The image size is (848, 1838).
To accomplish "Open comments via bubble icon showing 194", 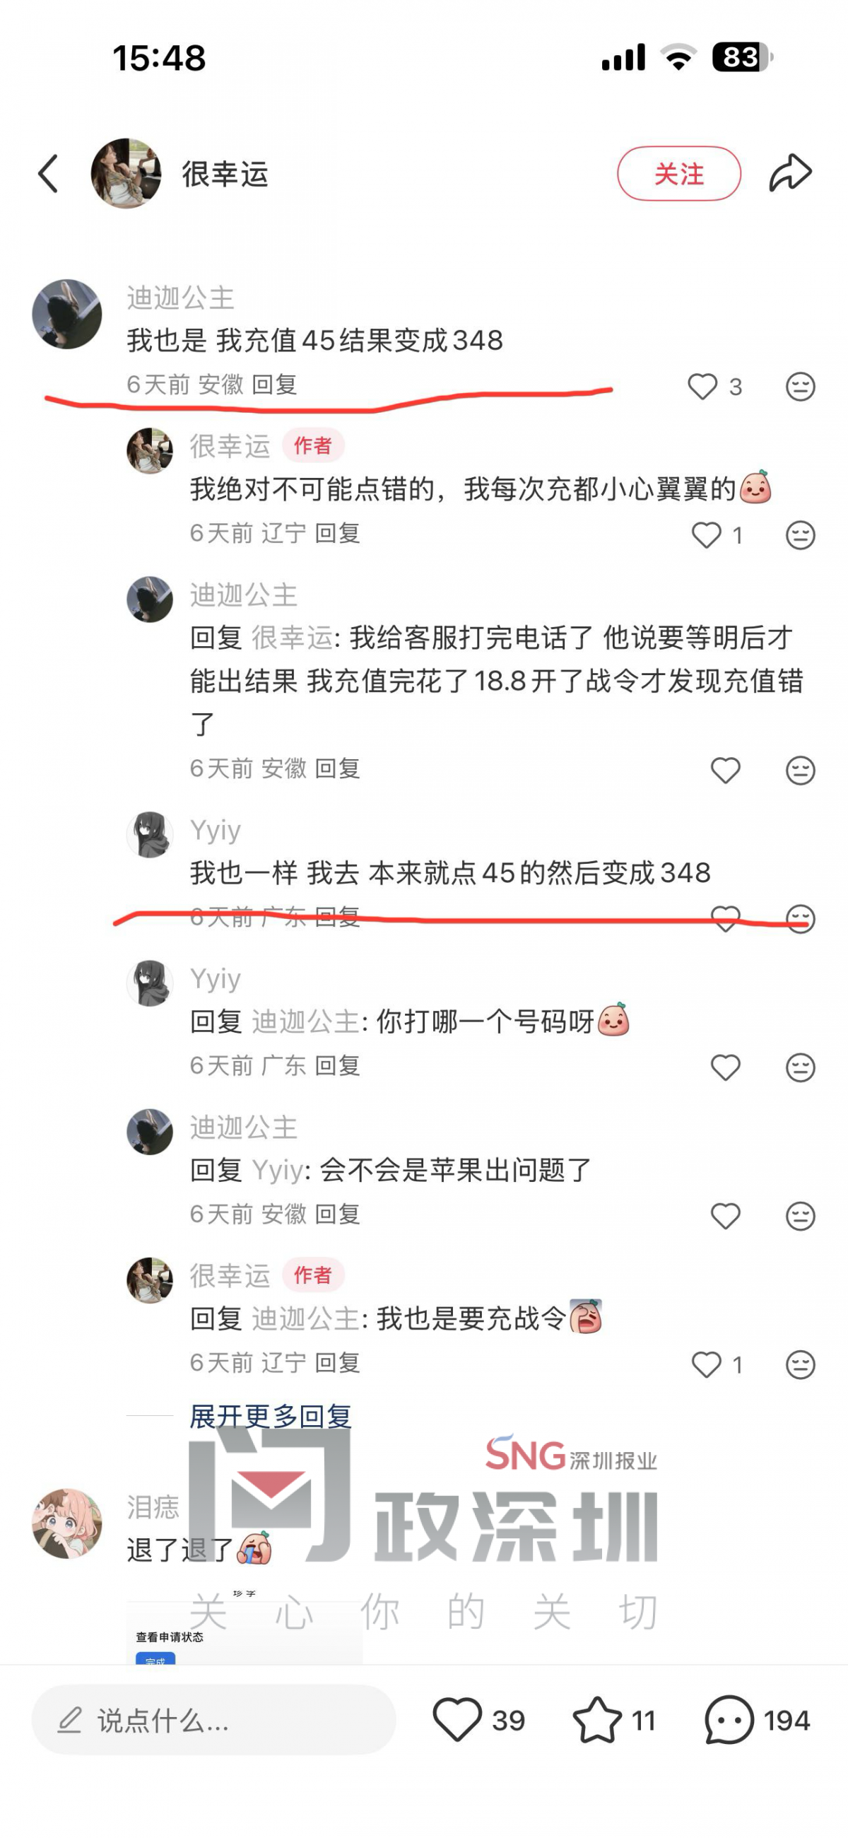I will tap(729, 1720).
